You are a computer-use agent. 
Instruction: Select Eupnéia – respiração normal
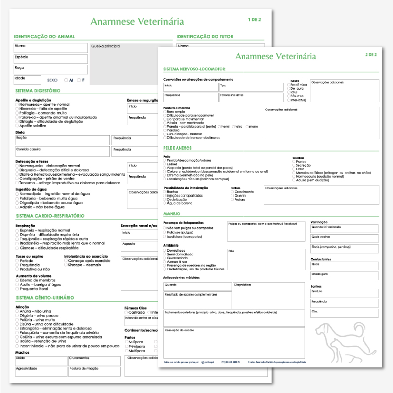(x=17, y=231)
